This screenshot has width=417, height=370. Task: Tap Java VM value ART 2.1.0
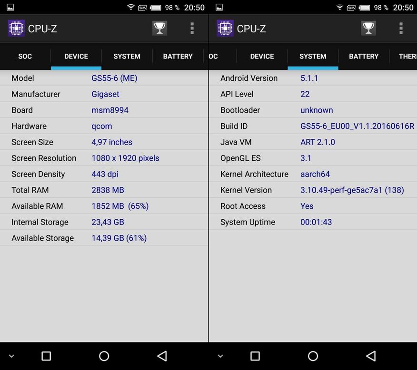pyautogui.click(x=318, y=142)
